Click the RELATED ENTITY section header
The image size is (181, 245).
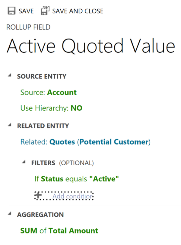point(43,126)
